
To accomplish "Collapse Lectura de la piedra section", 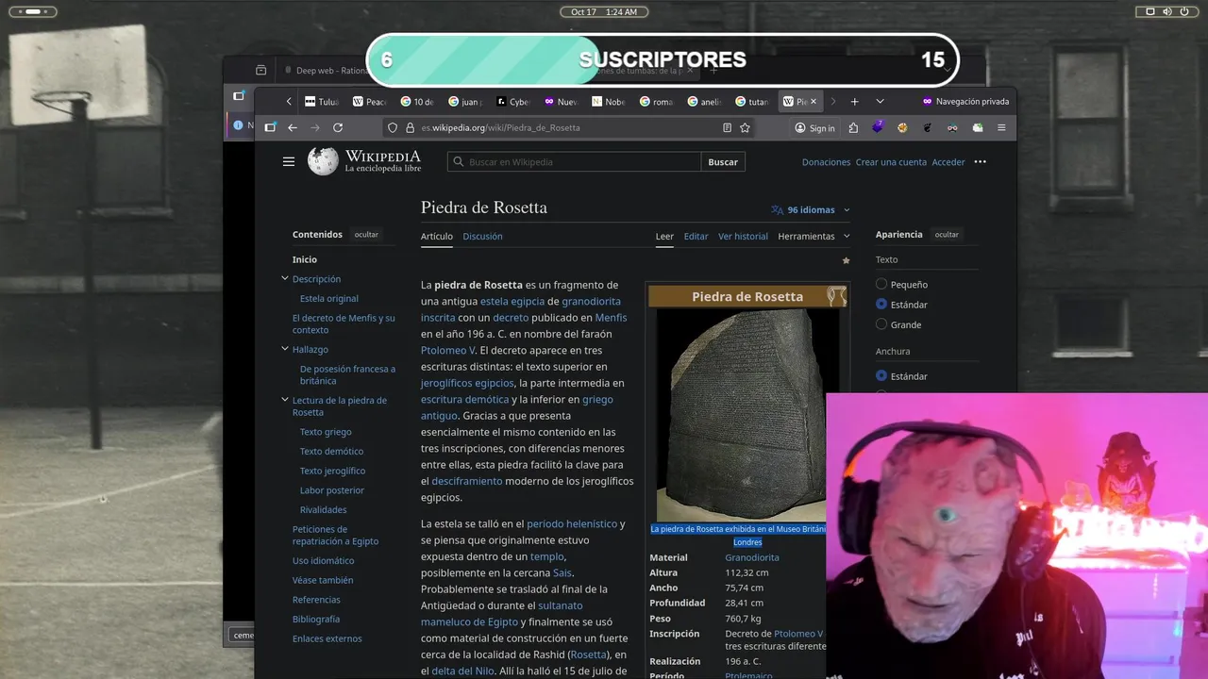I will coord(284,400).
